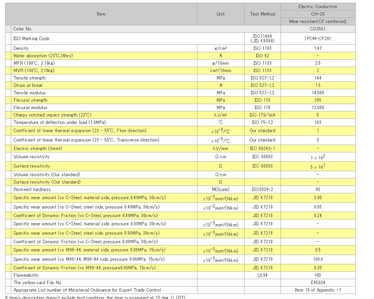Click the 'ISO 179/1eA' test method cell
This screenshot has width=374, height=299.
[262, 115]
